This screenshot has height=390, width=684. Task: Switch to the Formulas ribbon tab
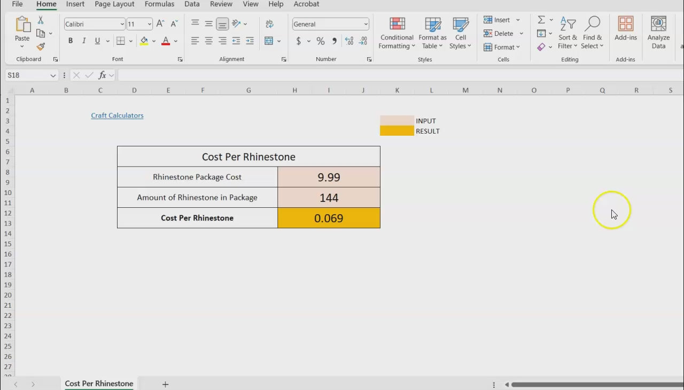(x=159, y=4)
